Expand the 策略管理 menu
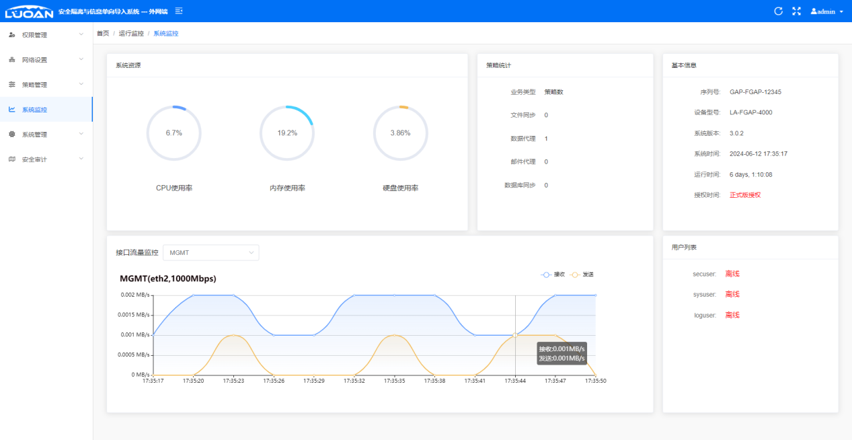 [46, 84]
